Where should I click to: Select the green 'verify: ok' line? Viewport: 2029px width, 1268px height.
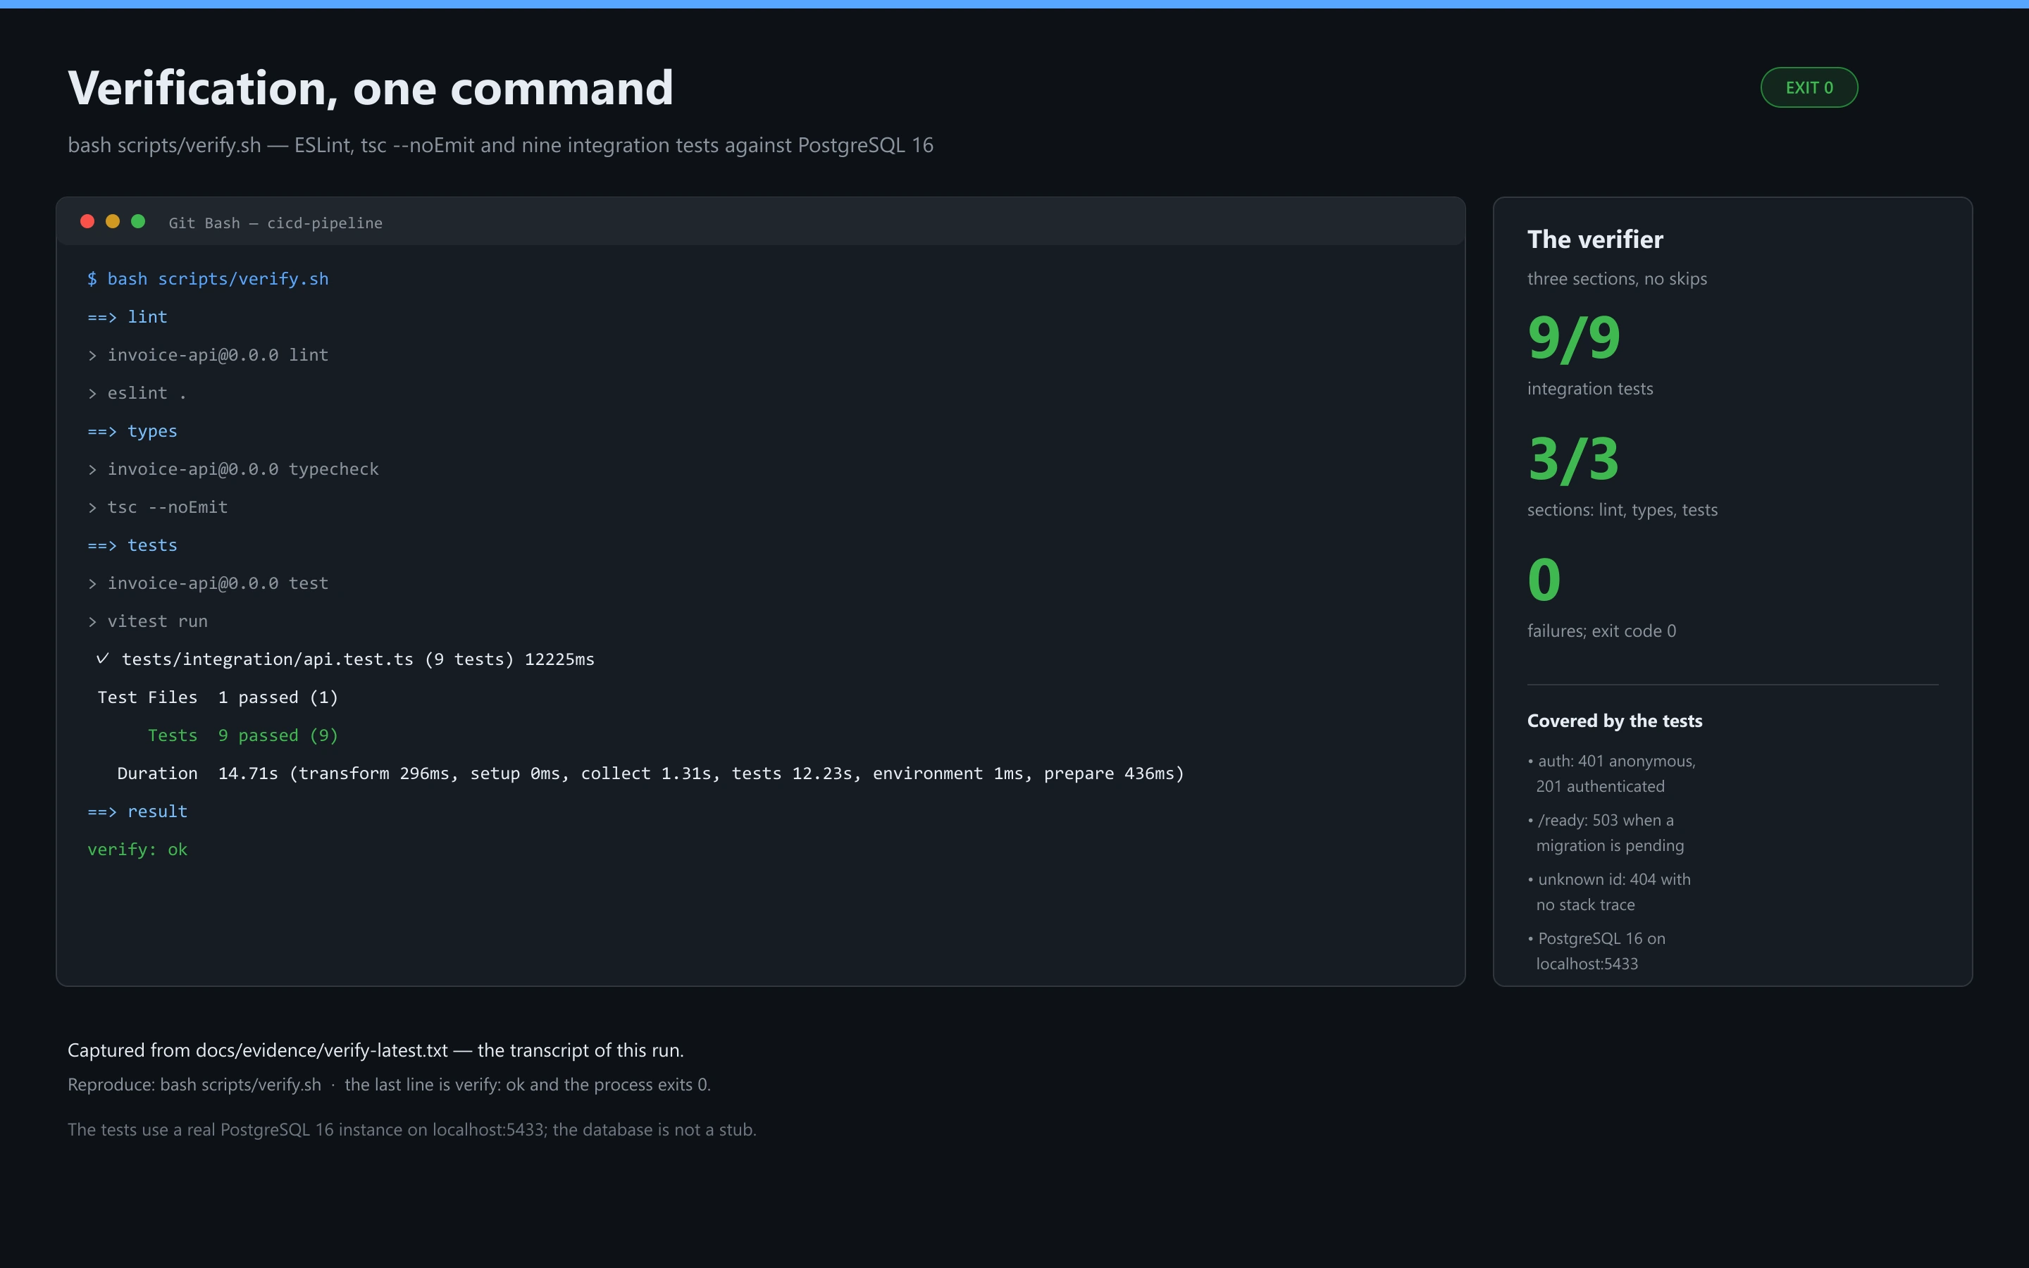[137, 850]
